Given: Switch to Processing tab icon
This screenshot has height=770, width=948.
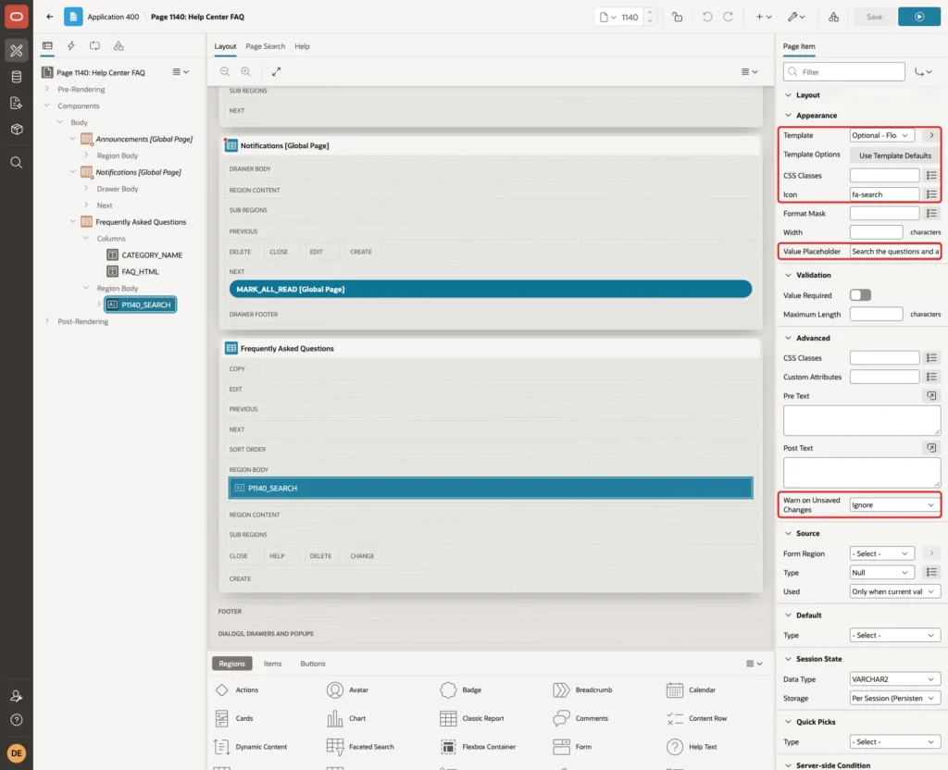Looking at the screenshot, I should tap(95, 46).
